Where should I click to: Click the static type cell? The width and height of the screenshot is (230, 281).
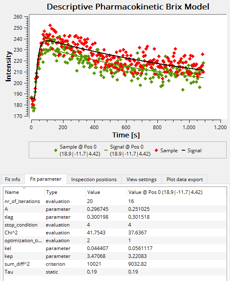coord(52,272)
